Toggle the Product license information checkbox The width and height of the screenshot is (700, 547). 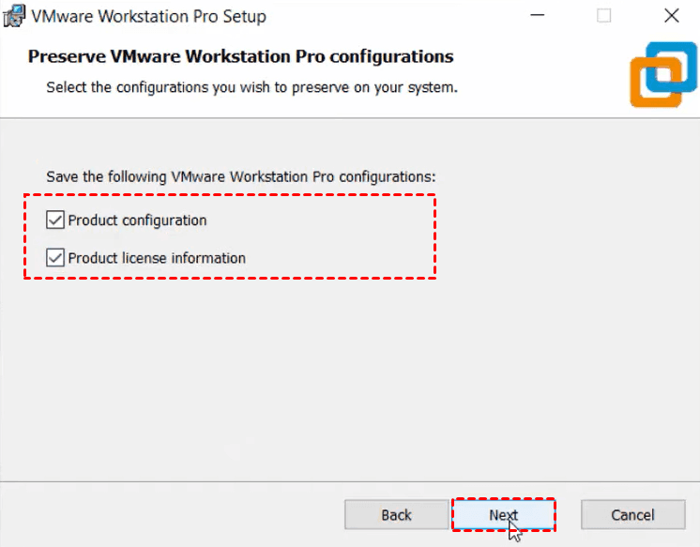(x=55, y=258)
